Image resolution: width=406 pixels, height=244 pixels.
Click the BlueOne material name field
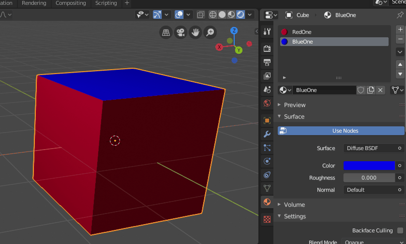(324, 90)
